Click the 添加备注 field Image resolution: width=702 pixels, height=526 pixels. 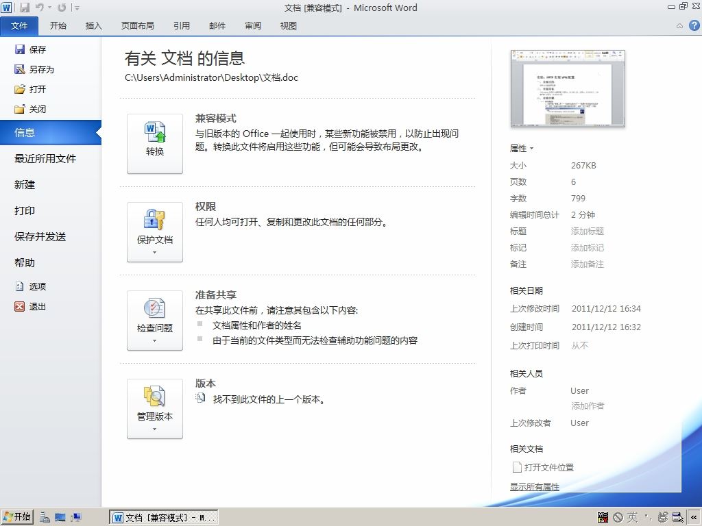click(588, 264)
